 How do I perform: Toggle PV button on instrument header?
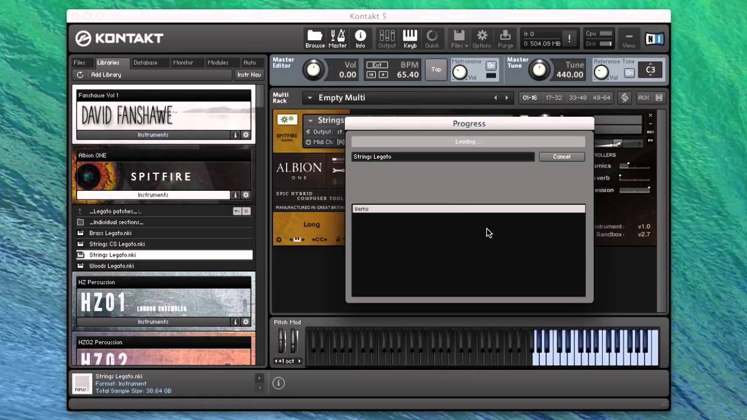[650, 141]
